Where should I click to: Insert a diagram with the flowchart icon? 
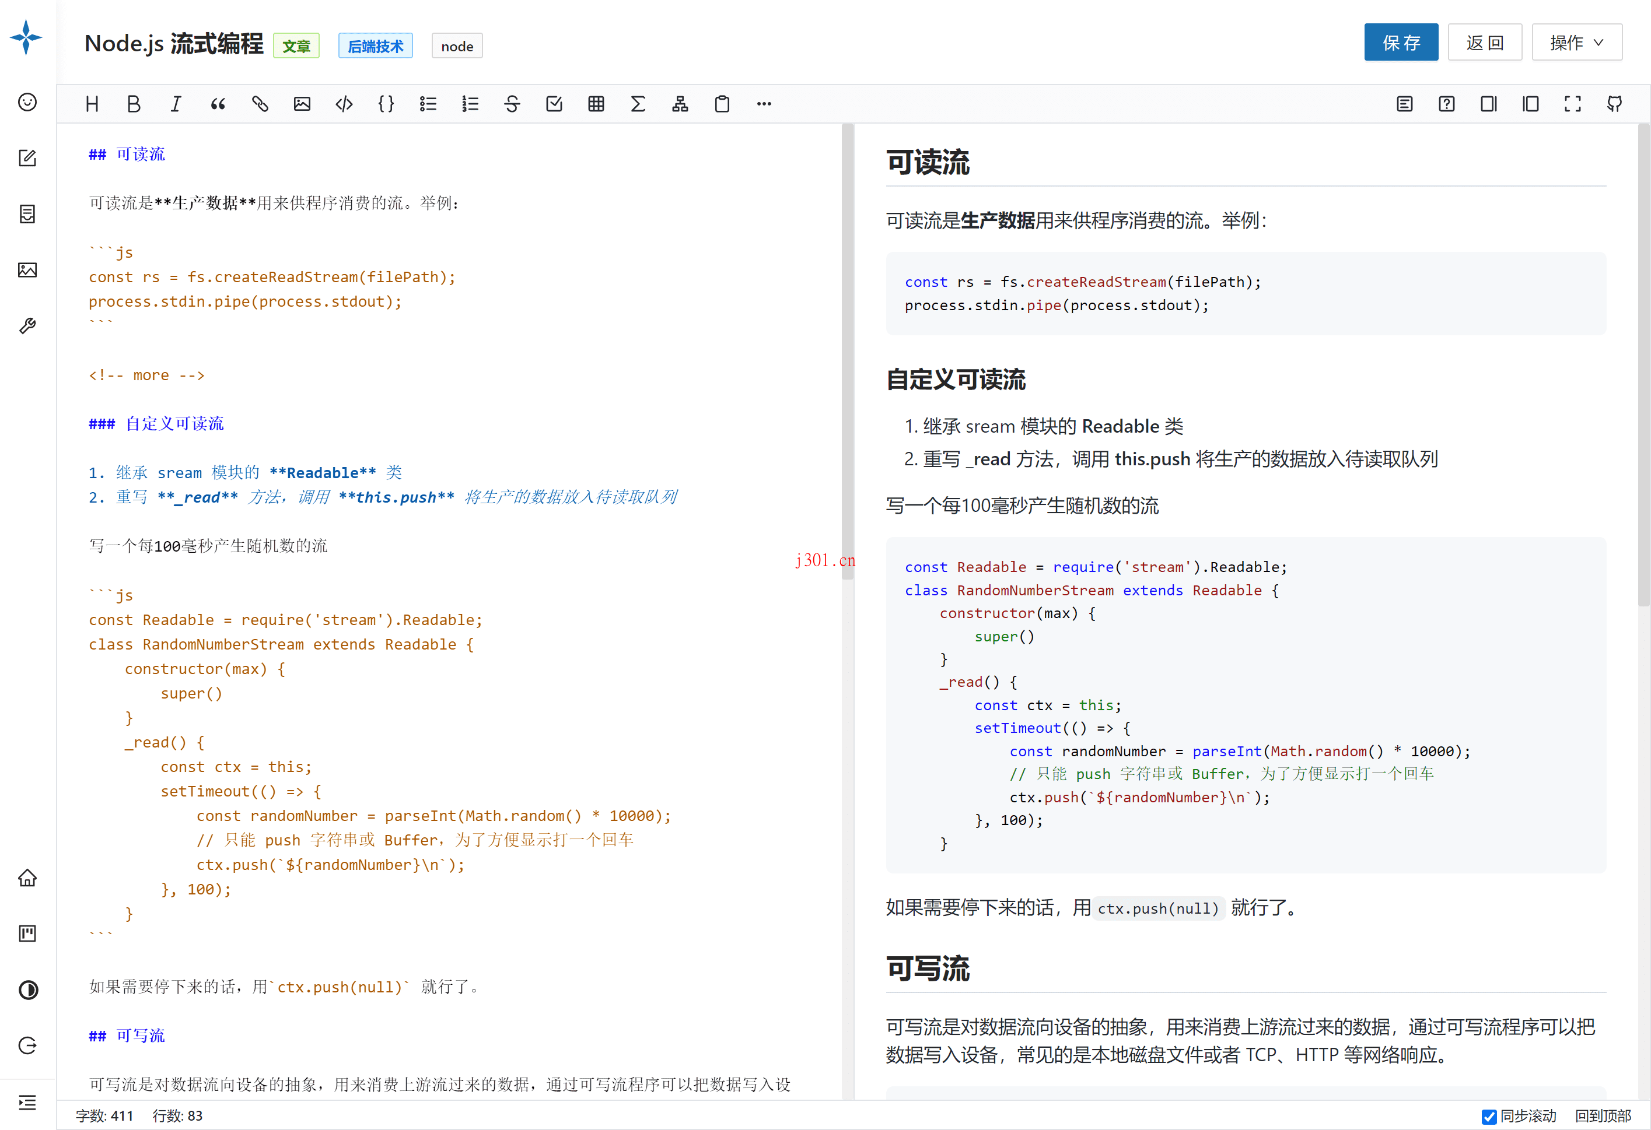[680, 104]
